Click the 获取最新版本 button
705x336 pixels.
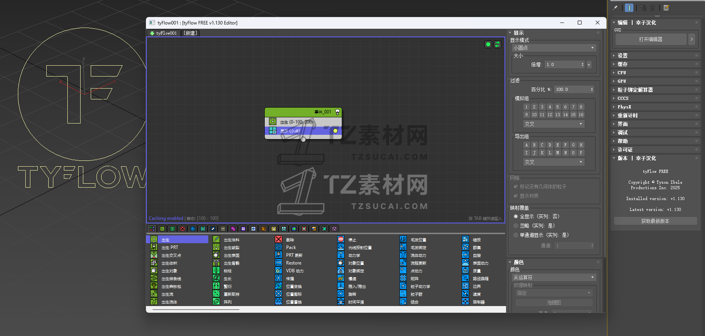[655, 221]
